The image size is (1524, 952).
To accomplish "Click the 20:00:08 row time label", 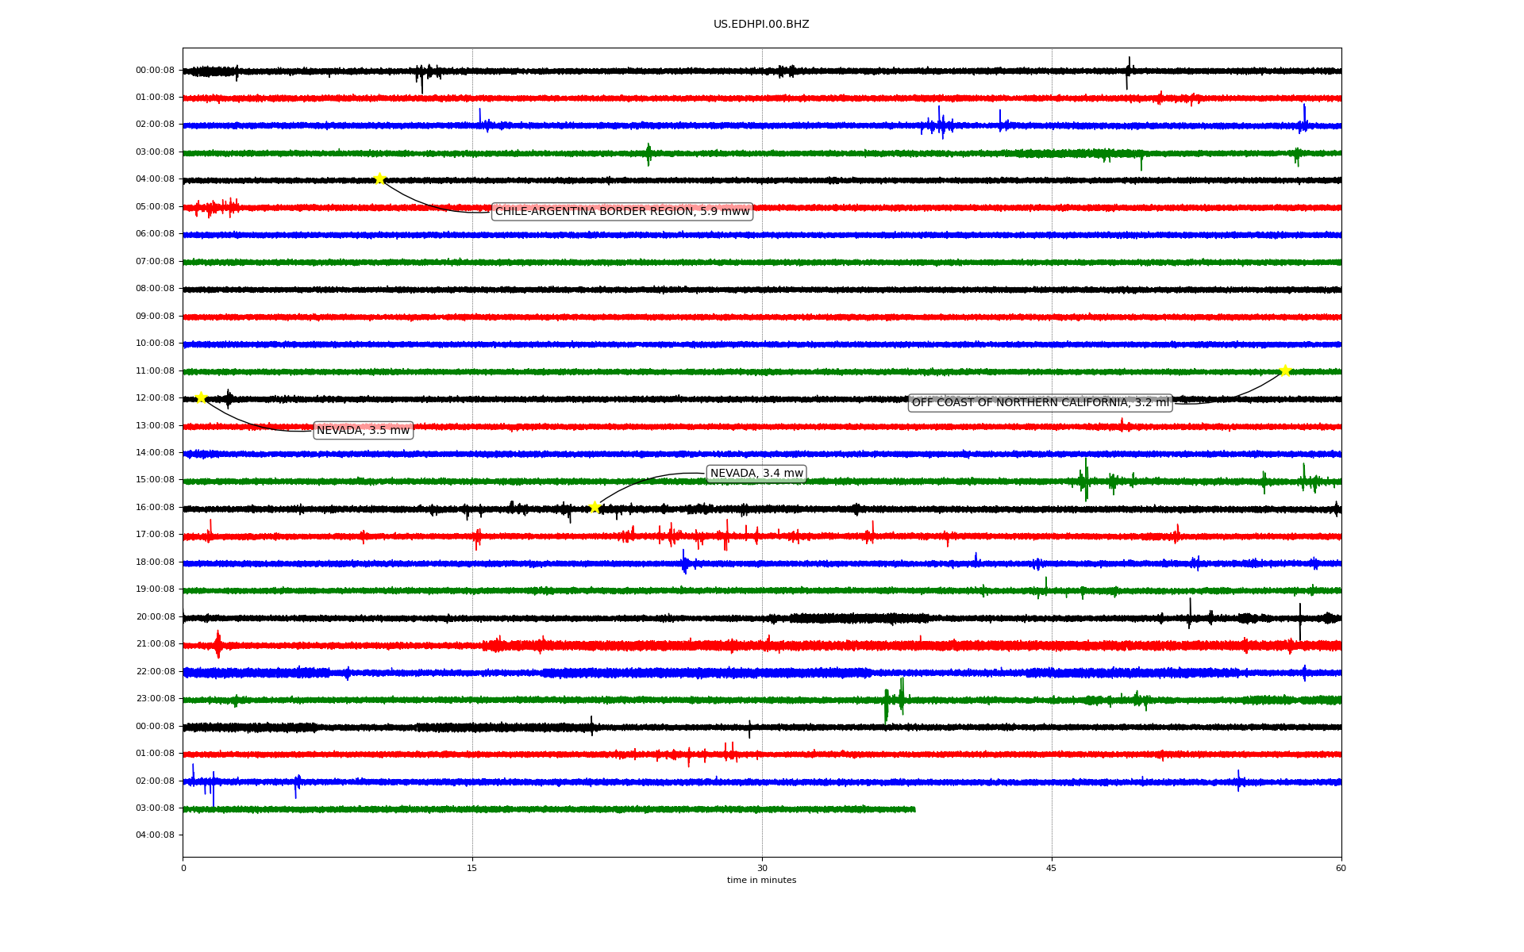I will tap(155, 617).
